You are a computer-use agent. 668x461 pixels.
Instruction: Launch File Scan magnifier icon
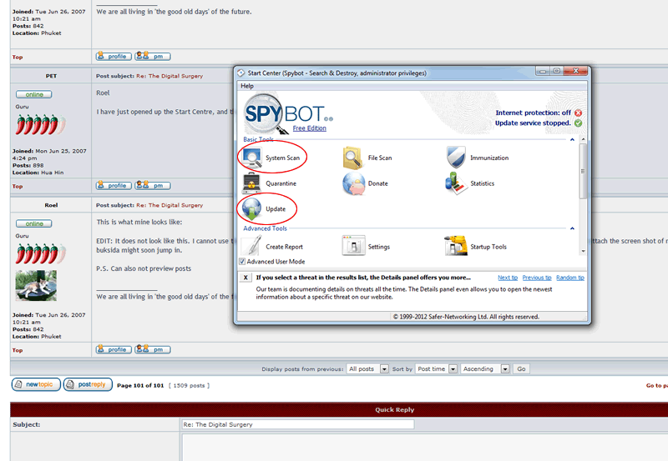352,158
